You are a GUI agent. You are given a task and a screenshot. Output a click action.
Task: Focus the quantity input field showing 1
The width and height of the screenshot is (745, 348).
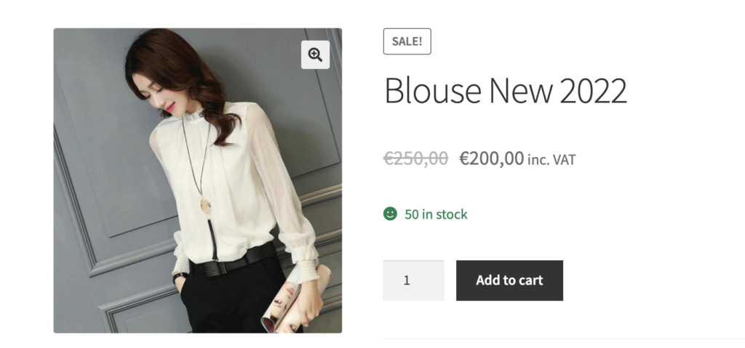click(x=413, y=280)
